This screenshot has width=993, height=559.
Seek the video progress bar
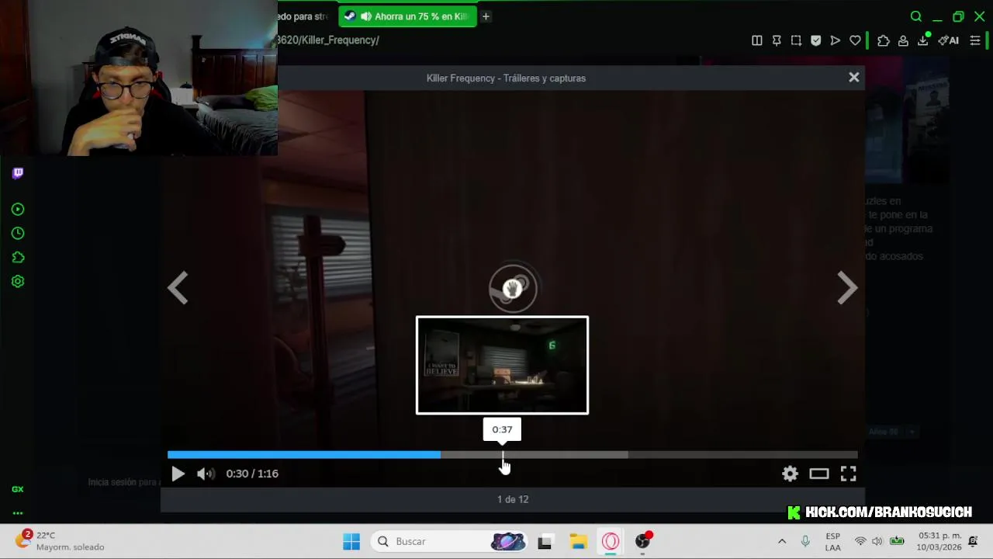coord(512,455)
